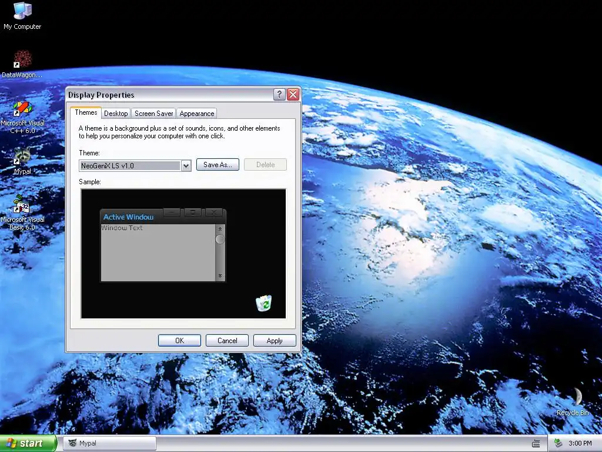Click the Save As... button
The width and height of the screenshot is (602, 452).
coord(218,165)
